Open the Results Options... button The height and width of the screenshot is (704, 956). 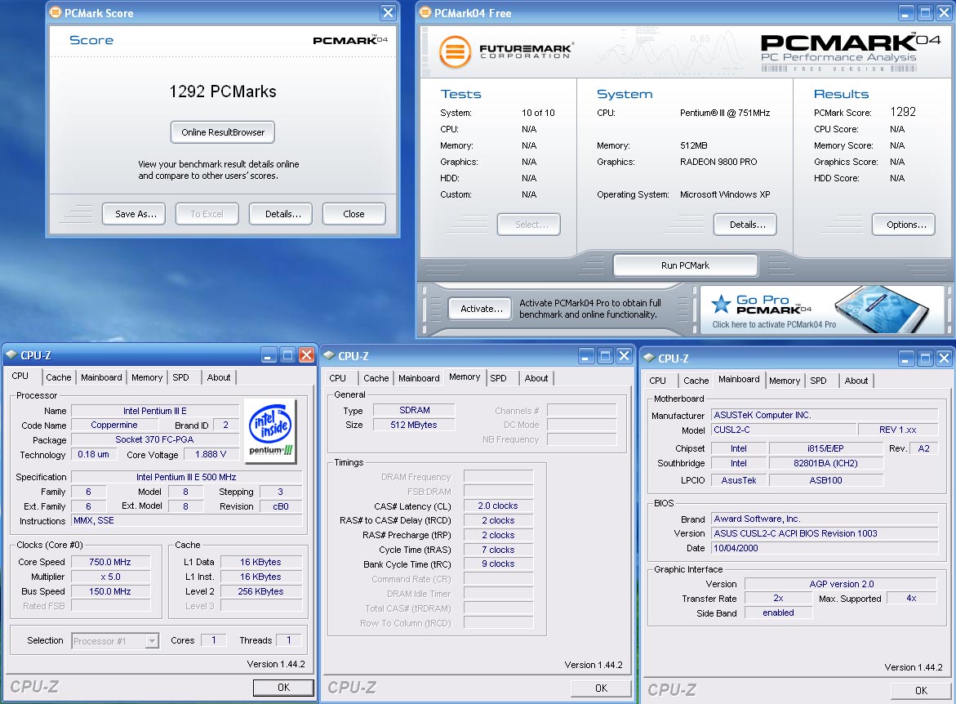tap(904, 225)
